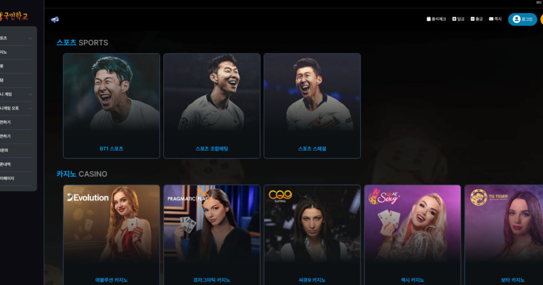Select the 프라그마틱 카지노 card
This screenshot has height=285, width=543.
[212, 235]
